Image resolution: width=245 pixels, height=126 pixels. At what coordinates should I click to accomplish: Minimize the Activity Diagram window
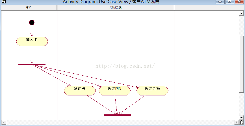(220, 2)
